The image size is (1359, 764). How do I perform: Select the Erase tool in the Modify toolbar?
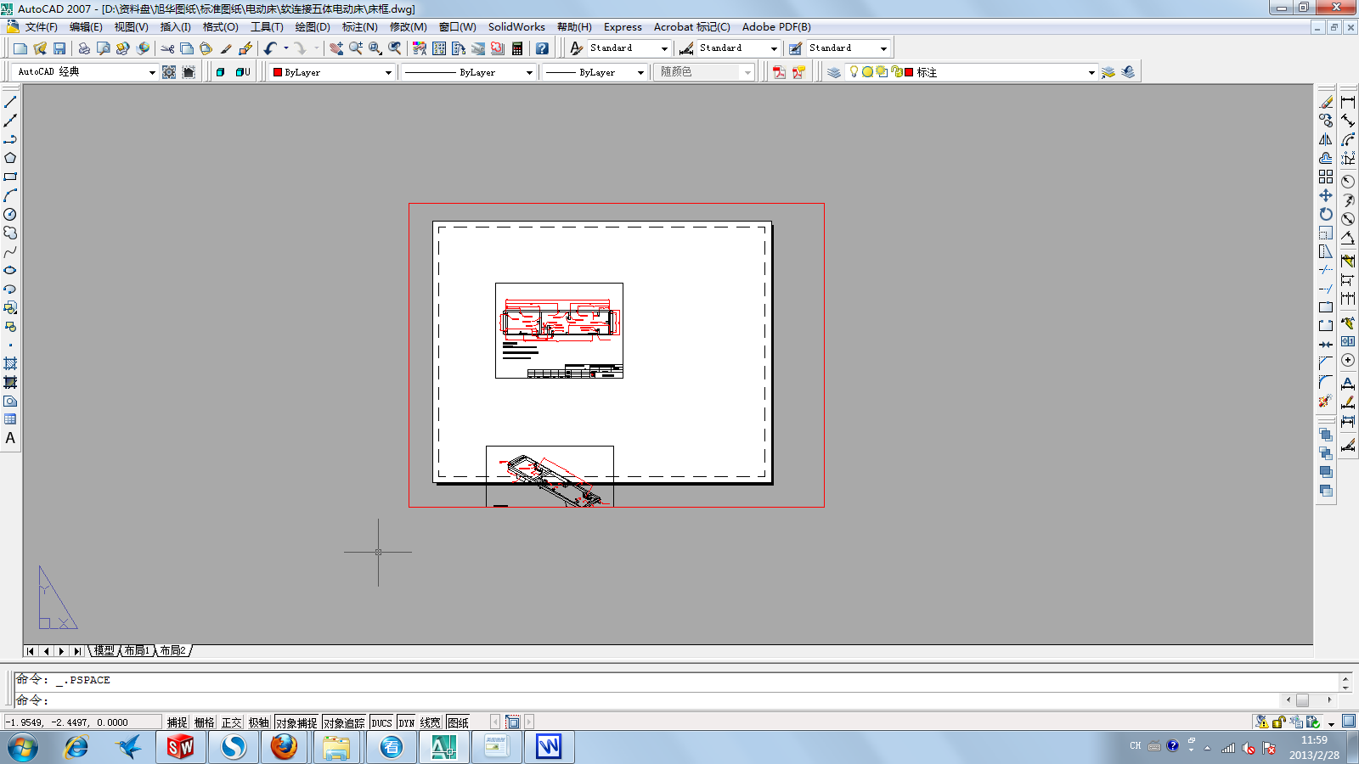[x=1326, y=102]
